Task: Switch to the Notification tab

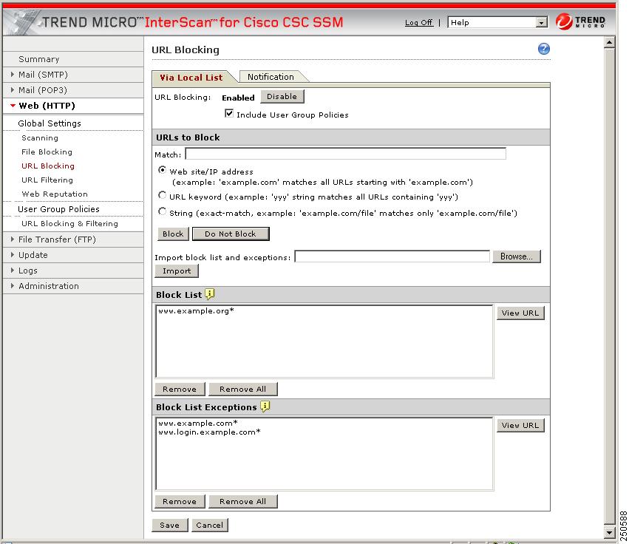Action: point(271,77)
